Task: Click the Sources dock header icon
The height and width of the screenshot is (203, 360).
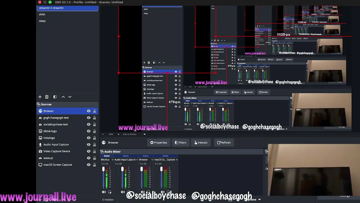Action: click(x=39, y=104)
